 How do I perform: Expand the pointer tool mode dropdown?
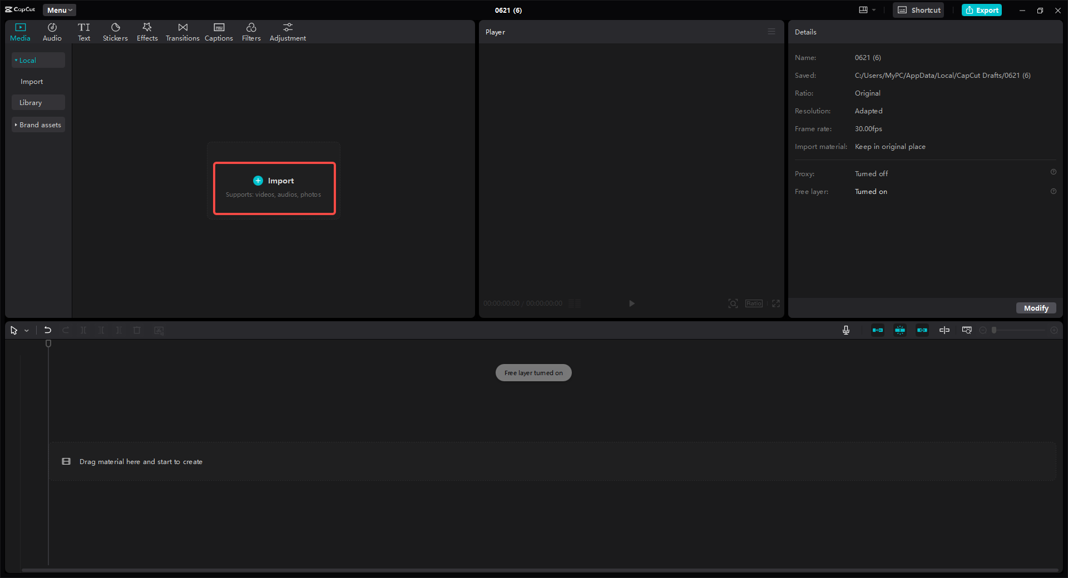26,331
